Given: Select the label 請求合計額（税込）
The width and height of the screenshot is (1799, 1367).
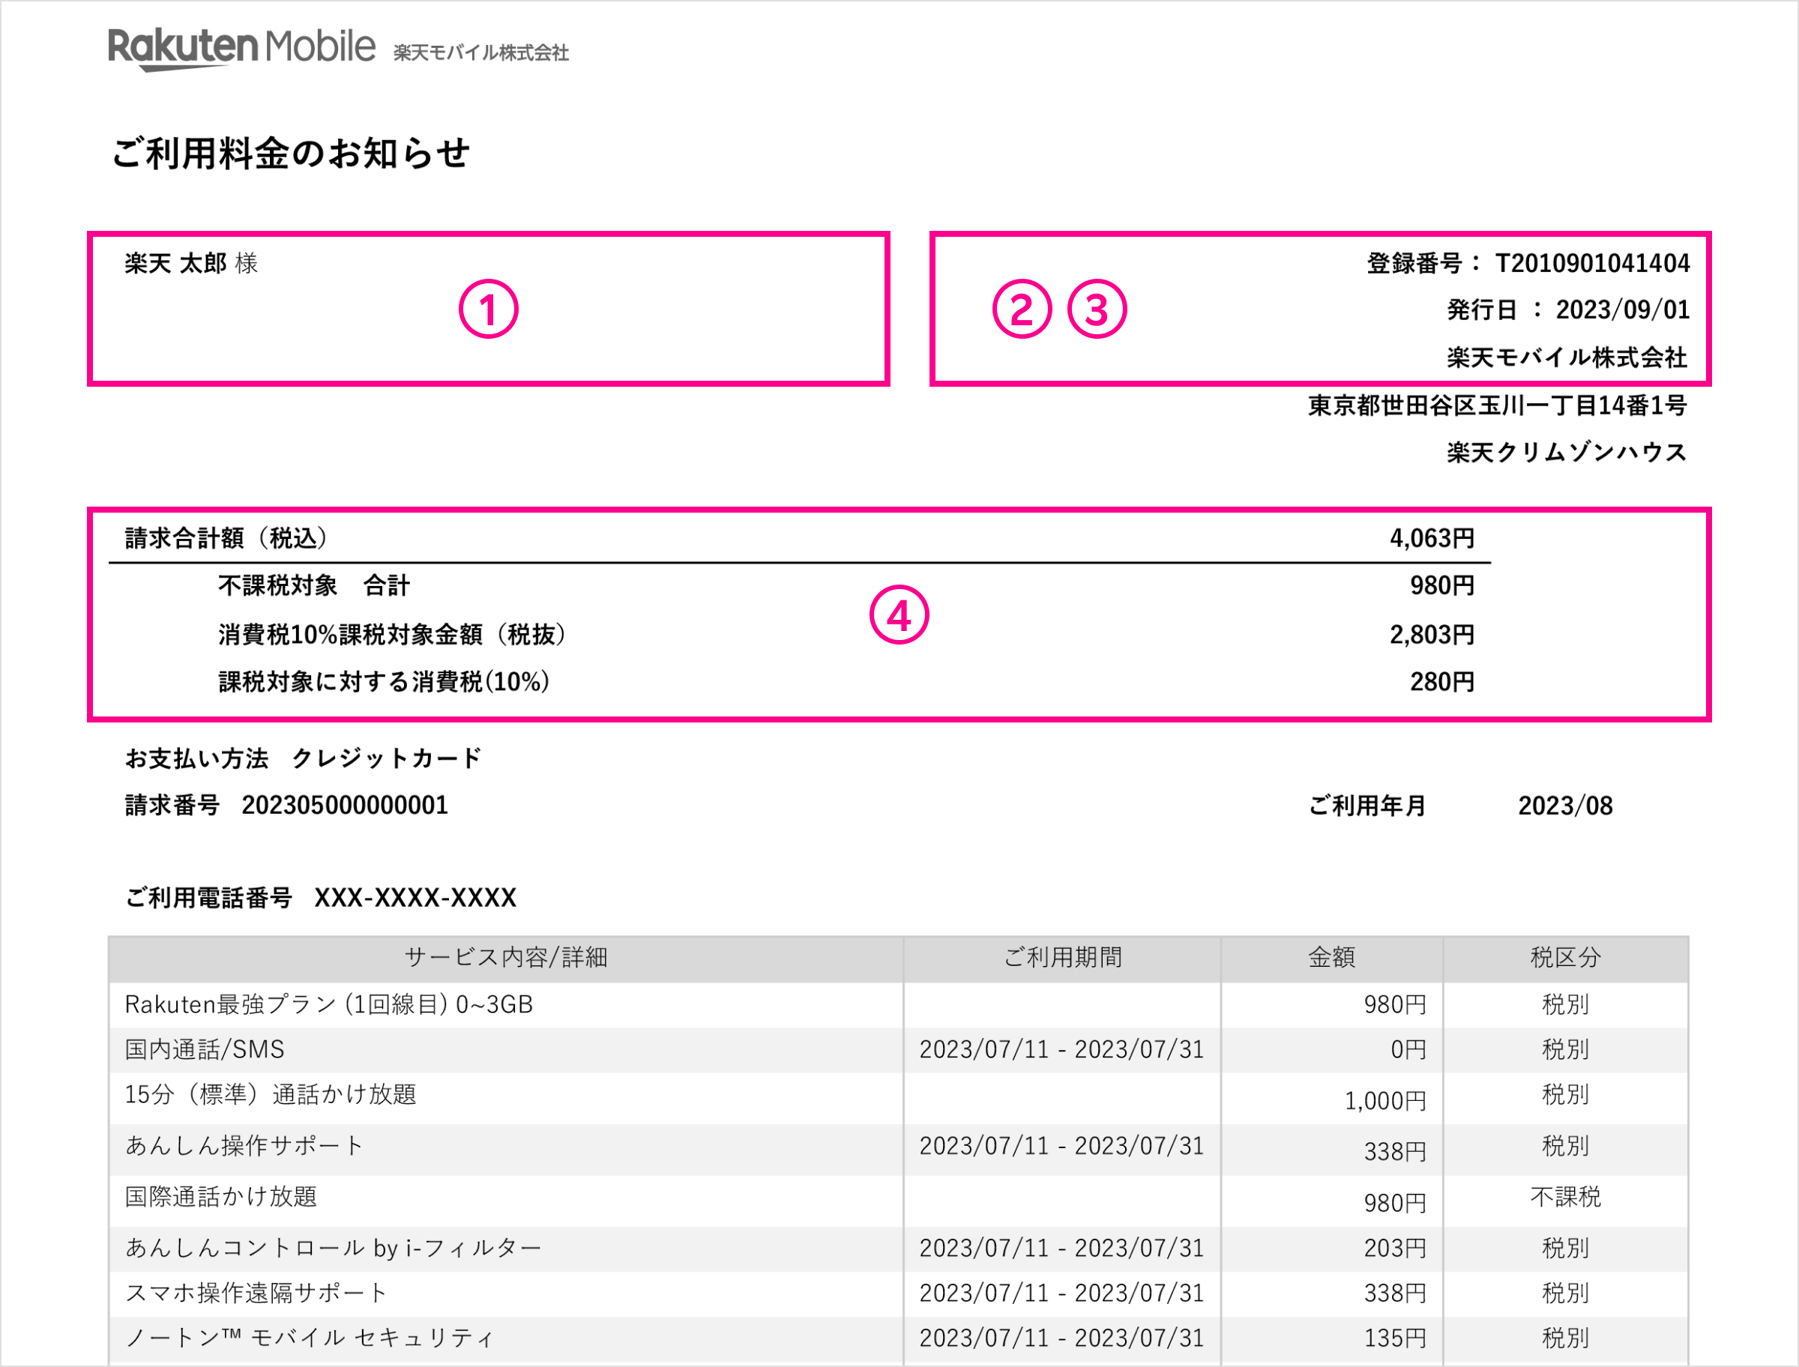Looking at the screenshot, I should pyautogui.click(x=226, y=538).
